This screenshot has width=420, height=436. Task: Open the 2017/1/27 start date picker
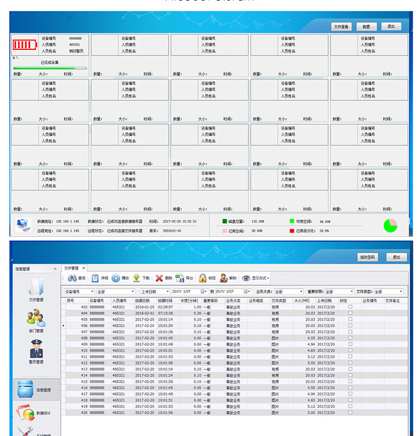pyautogui.click(x=204, y=291)
